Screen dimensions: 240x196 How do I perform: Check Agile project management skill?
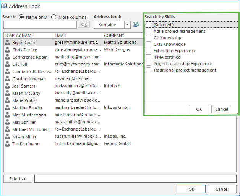point(148,31)
